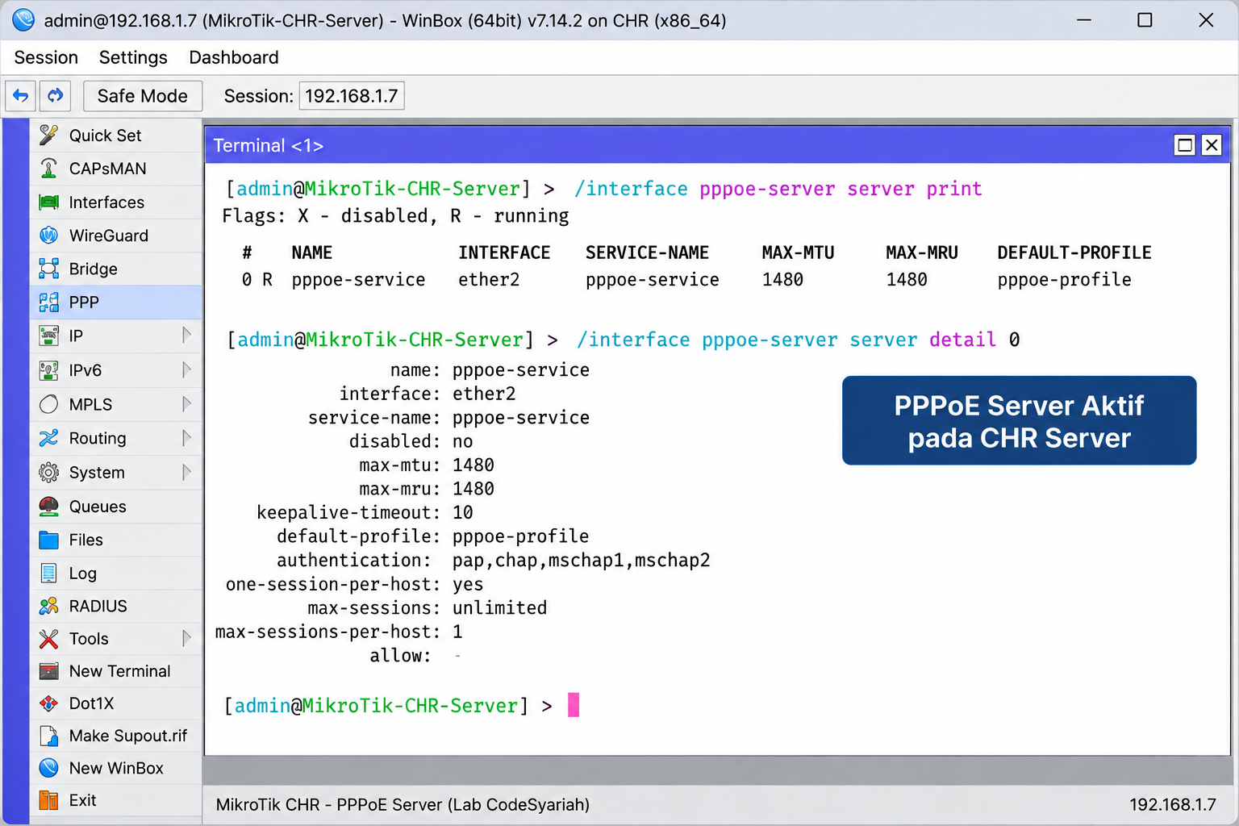Click the redo arrow toolbar button
Screen dimensions: 1239x826
(55, 96)
